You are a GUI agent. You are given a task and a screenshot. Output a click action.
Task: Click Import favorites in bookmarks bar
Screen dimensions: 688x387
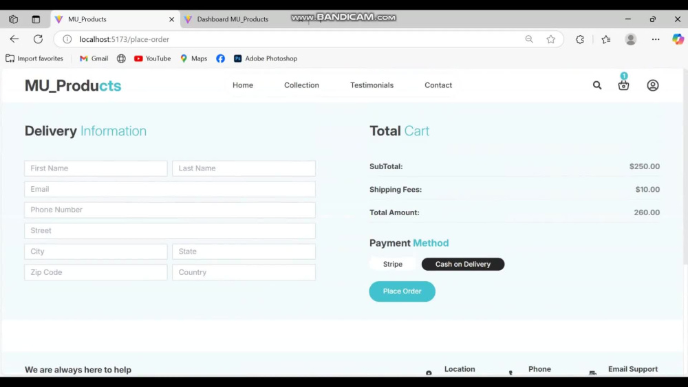pos(34,58)
